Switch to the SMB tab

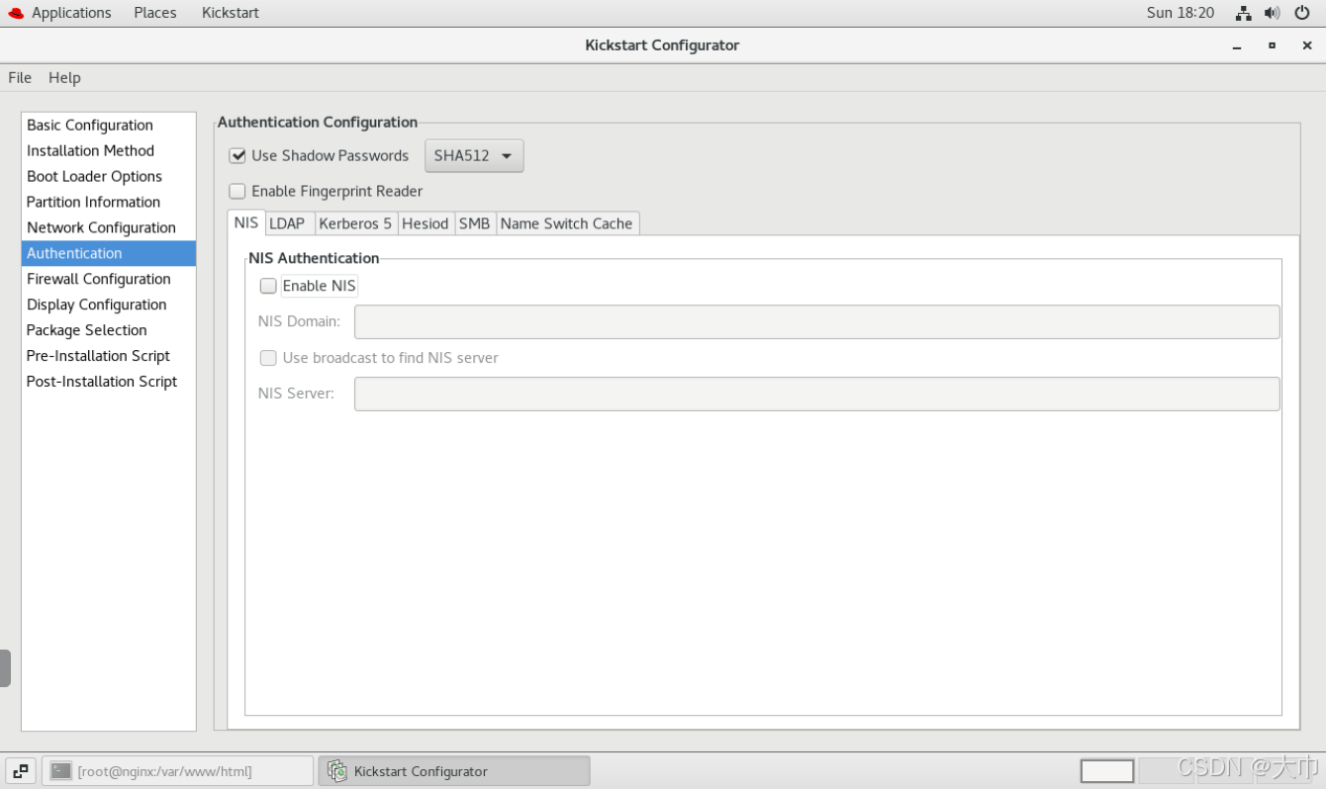point(475,223)
